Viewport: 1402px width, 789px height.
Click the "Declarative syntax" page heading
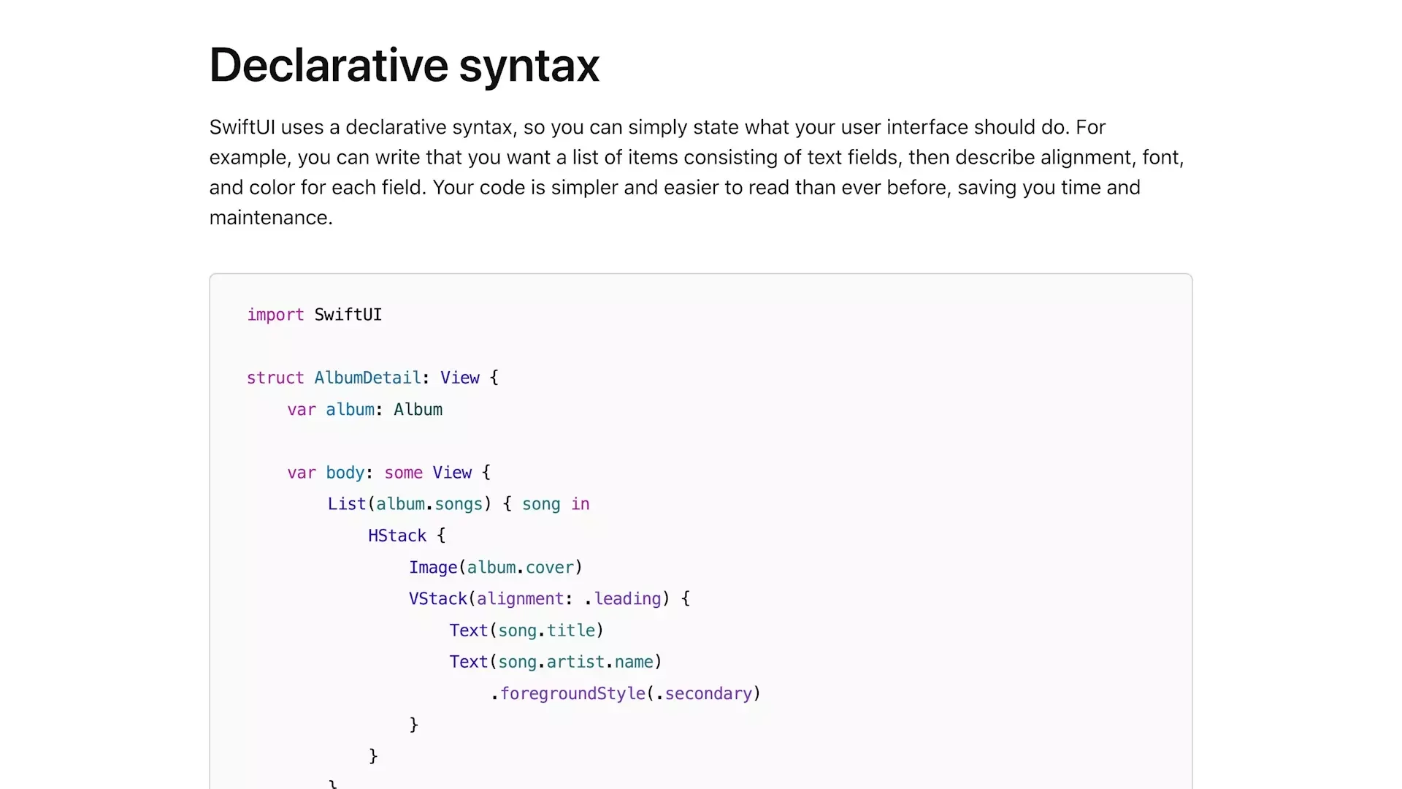click(x=404, y=65)
